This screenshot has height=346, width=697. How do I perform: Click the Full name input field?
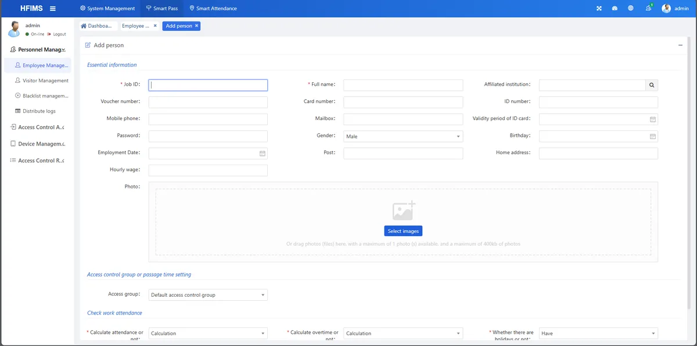coord(403,85)
